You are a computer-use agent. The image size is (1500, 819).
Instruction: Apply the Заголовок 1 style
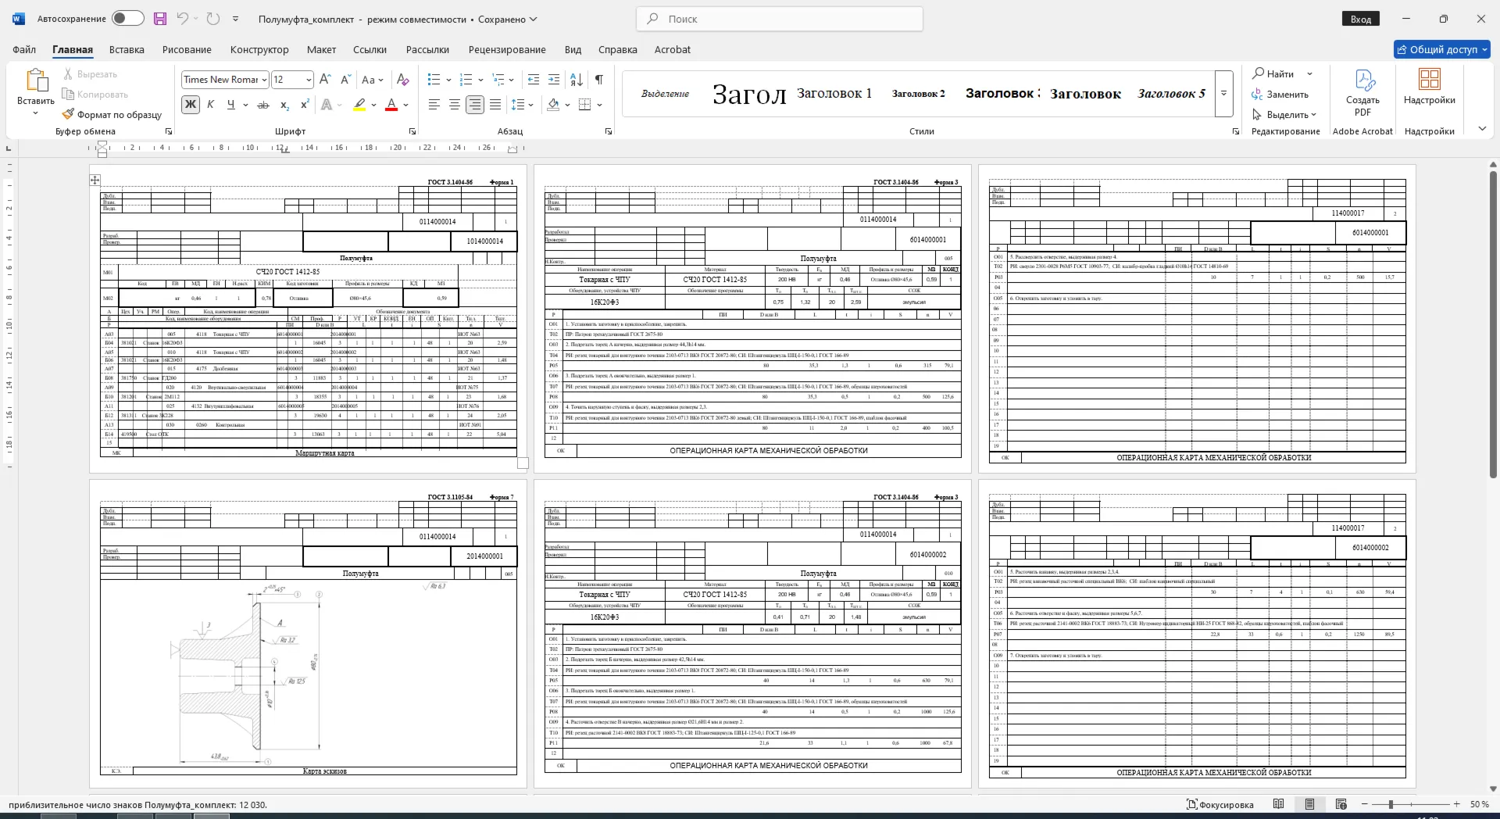(x=834, y=93)
